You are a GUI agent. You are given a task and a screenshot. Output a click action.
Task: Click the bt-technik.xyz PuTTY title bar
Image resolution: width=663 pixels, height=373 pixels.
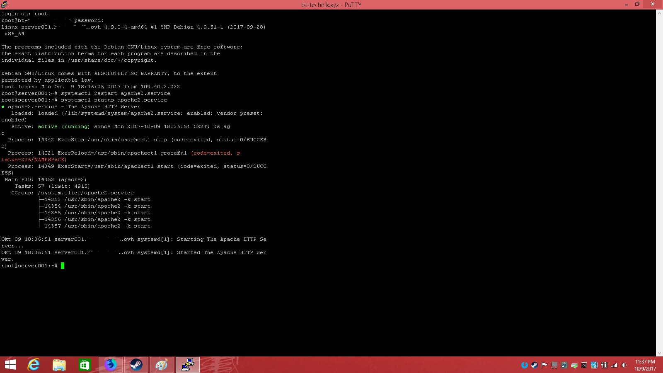click(331, 5)
